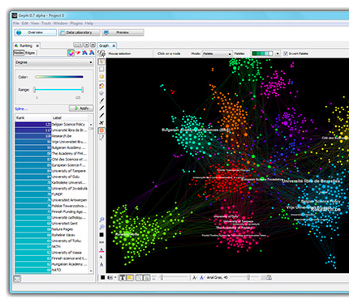Select Belgian Science Policy row in rank list

click(x=52, y=125)
